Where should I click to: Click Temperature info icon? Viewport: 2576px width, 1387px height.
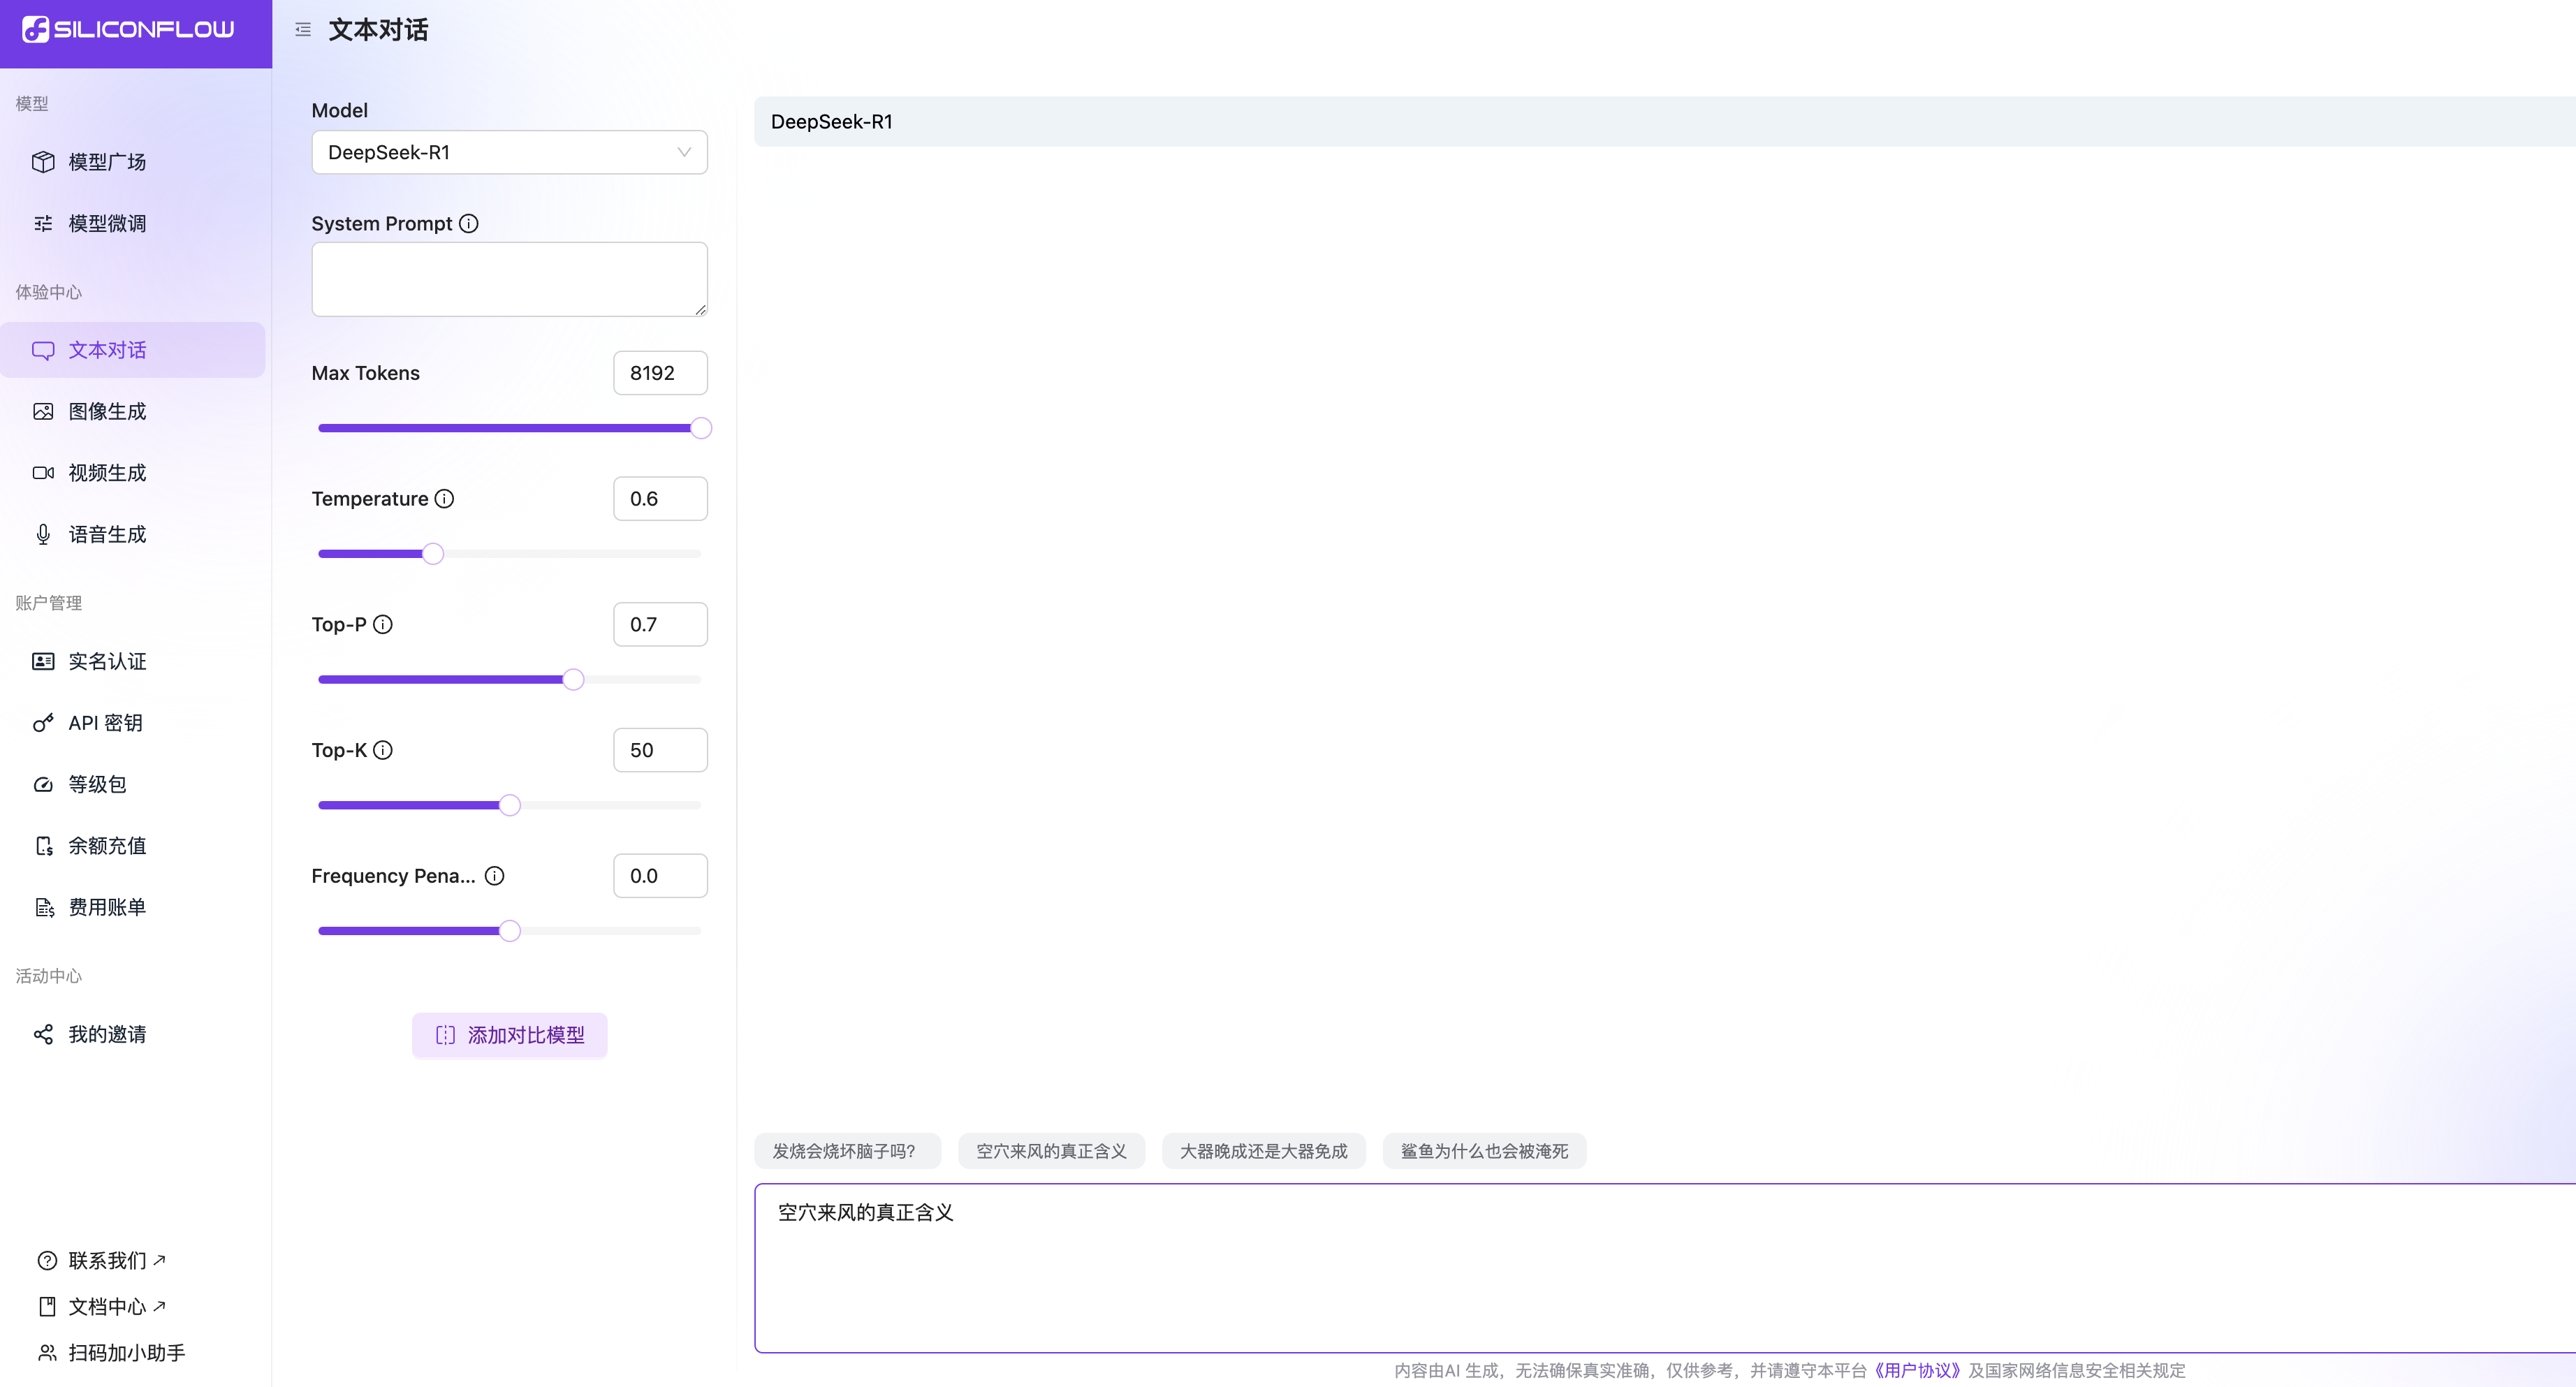[x=444, y=499]
